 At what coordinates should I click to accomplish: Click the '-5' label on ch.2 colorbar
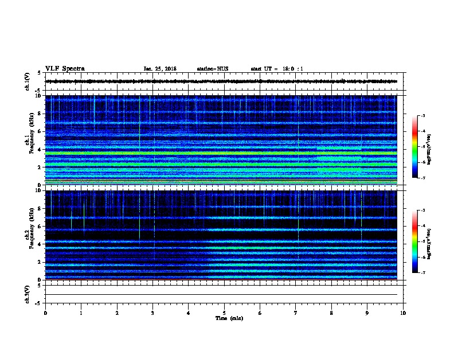click(x=422, y=241)
